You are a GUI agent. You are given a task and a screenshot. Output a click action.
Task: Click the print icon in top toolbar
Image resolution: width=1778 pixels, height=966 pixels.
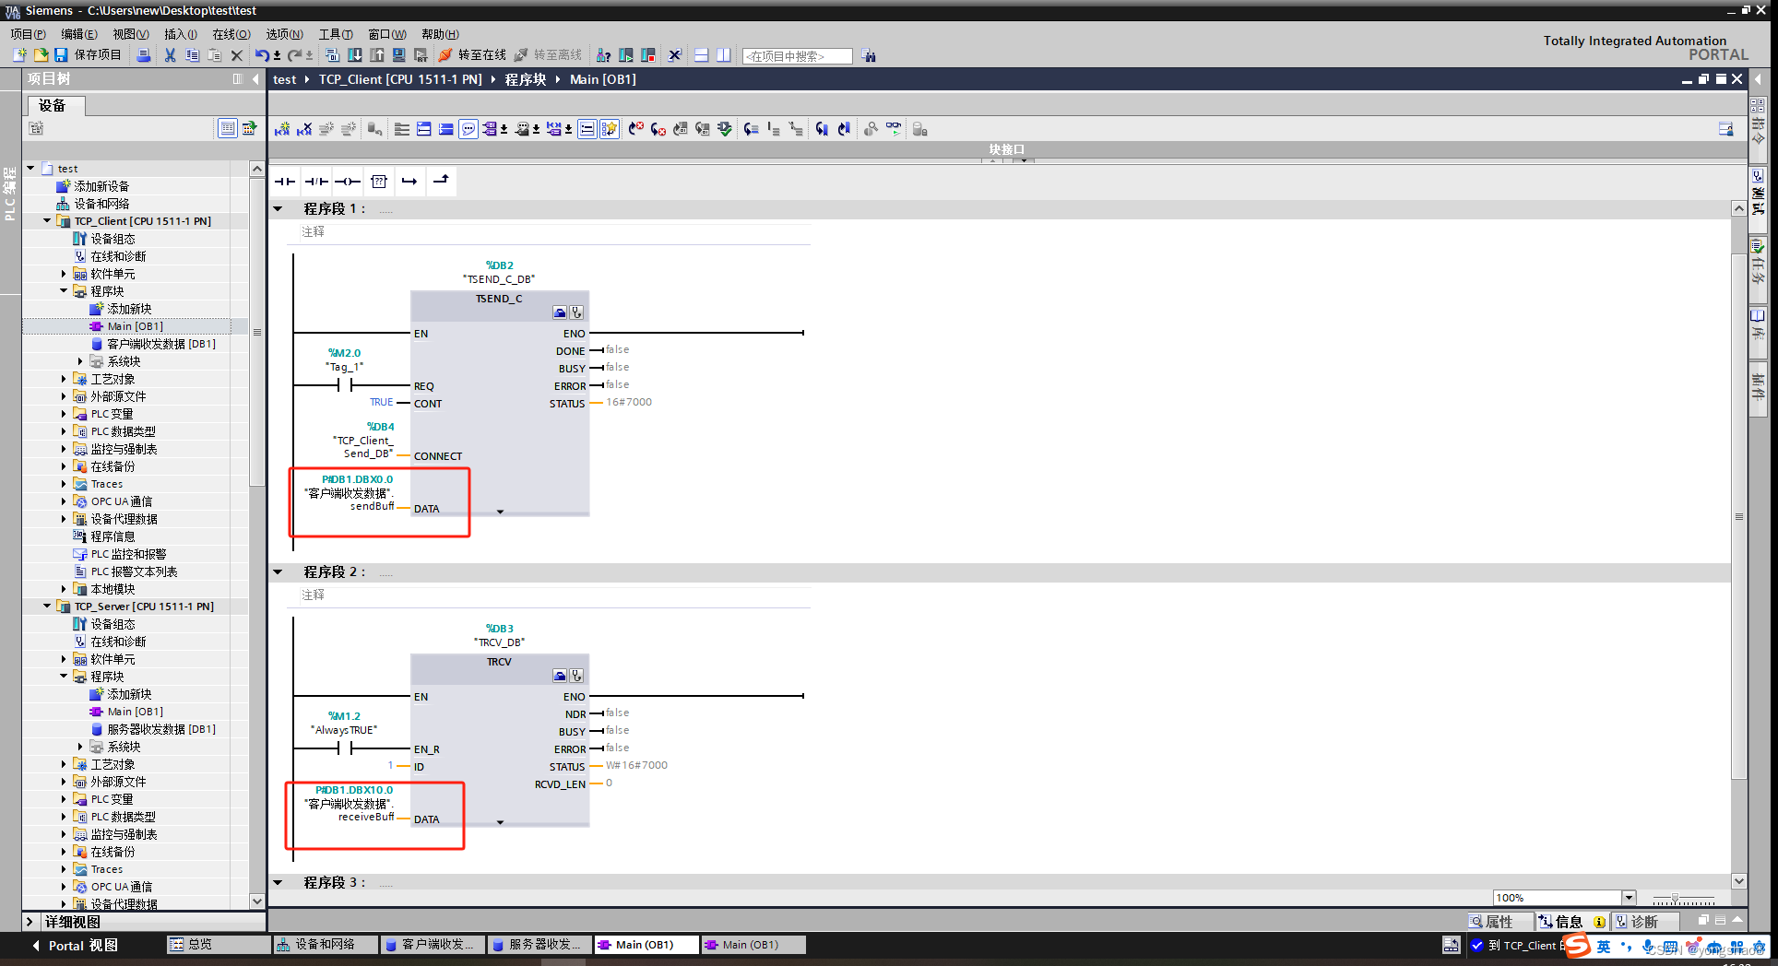coord(144,55)
